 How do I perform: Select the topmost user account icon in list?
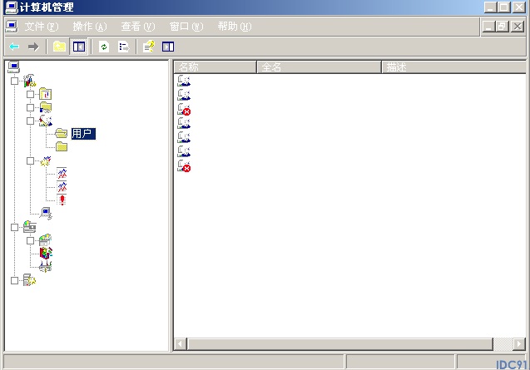point(184,81)
